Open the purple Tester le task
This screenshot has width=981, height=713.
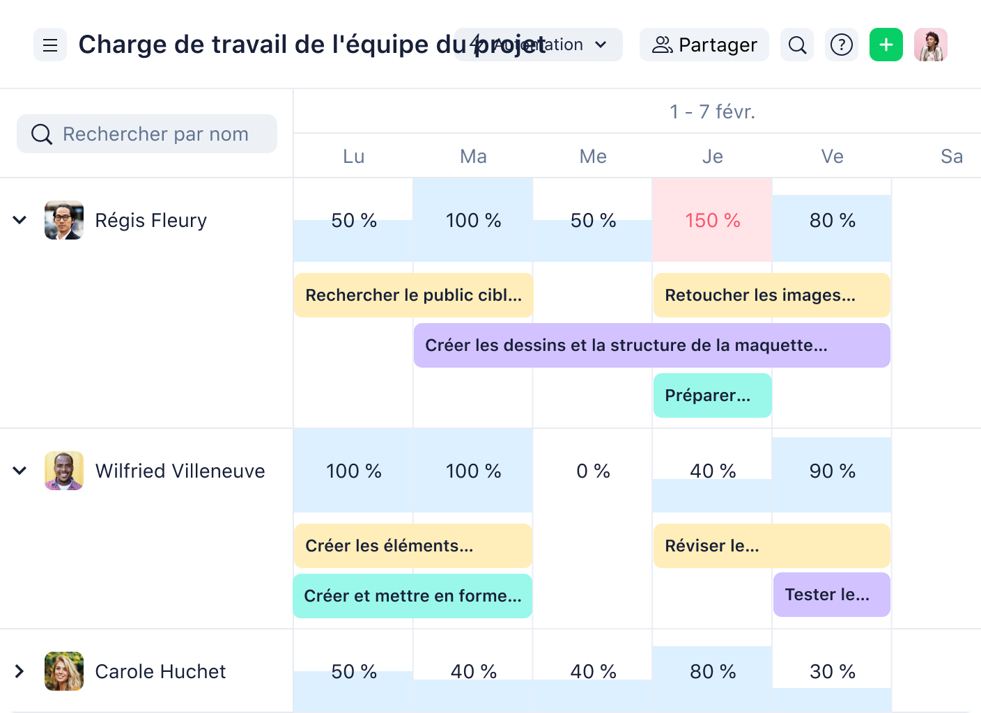coord(832,595)
